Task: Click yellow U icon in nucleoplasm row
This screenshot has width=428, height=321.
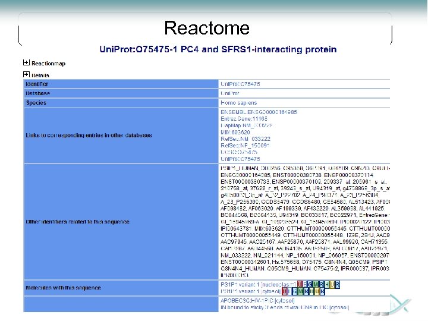Action: (x=332, y=285)
